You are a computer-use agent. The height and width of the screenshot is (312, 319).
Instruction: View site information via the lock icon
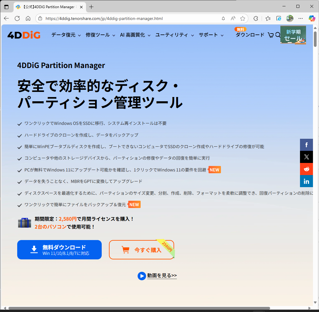(x=40, y=18)
